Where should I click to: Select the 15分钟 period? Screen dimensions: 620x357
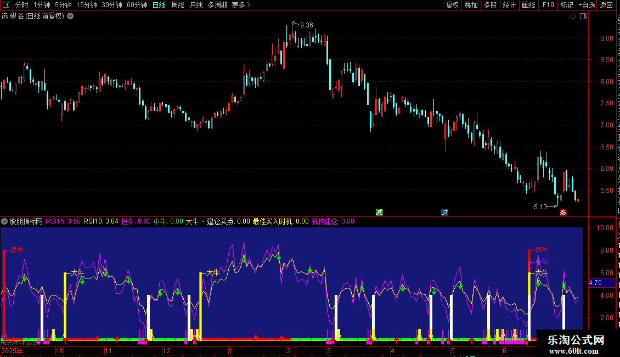tap(87, 5)
